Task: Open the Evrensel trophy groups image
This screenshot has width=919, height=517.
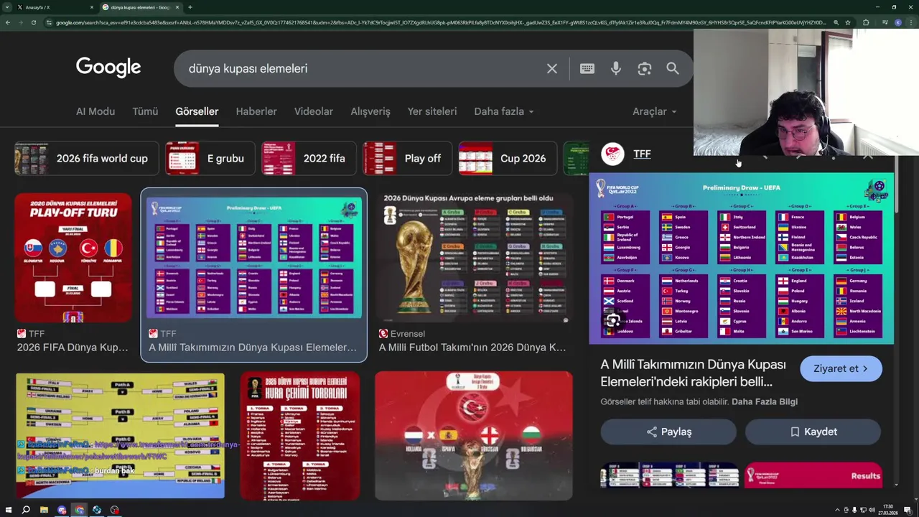Action: pos(474,257)
